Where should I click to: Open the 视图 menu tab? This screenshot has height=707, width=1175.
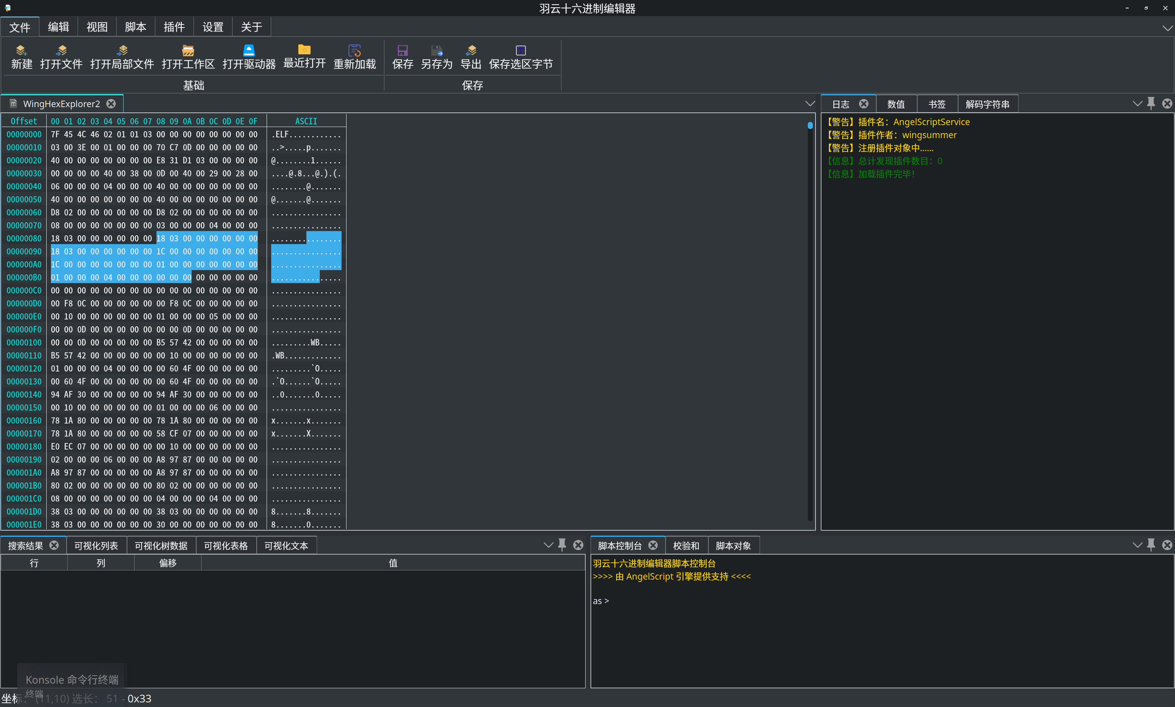pyautogui.click(x=97, y=27)
